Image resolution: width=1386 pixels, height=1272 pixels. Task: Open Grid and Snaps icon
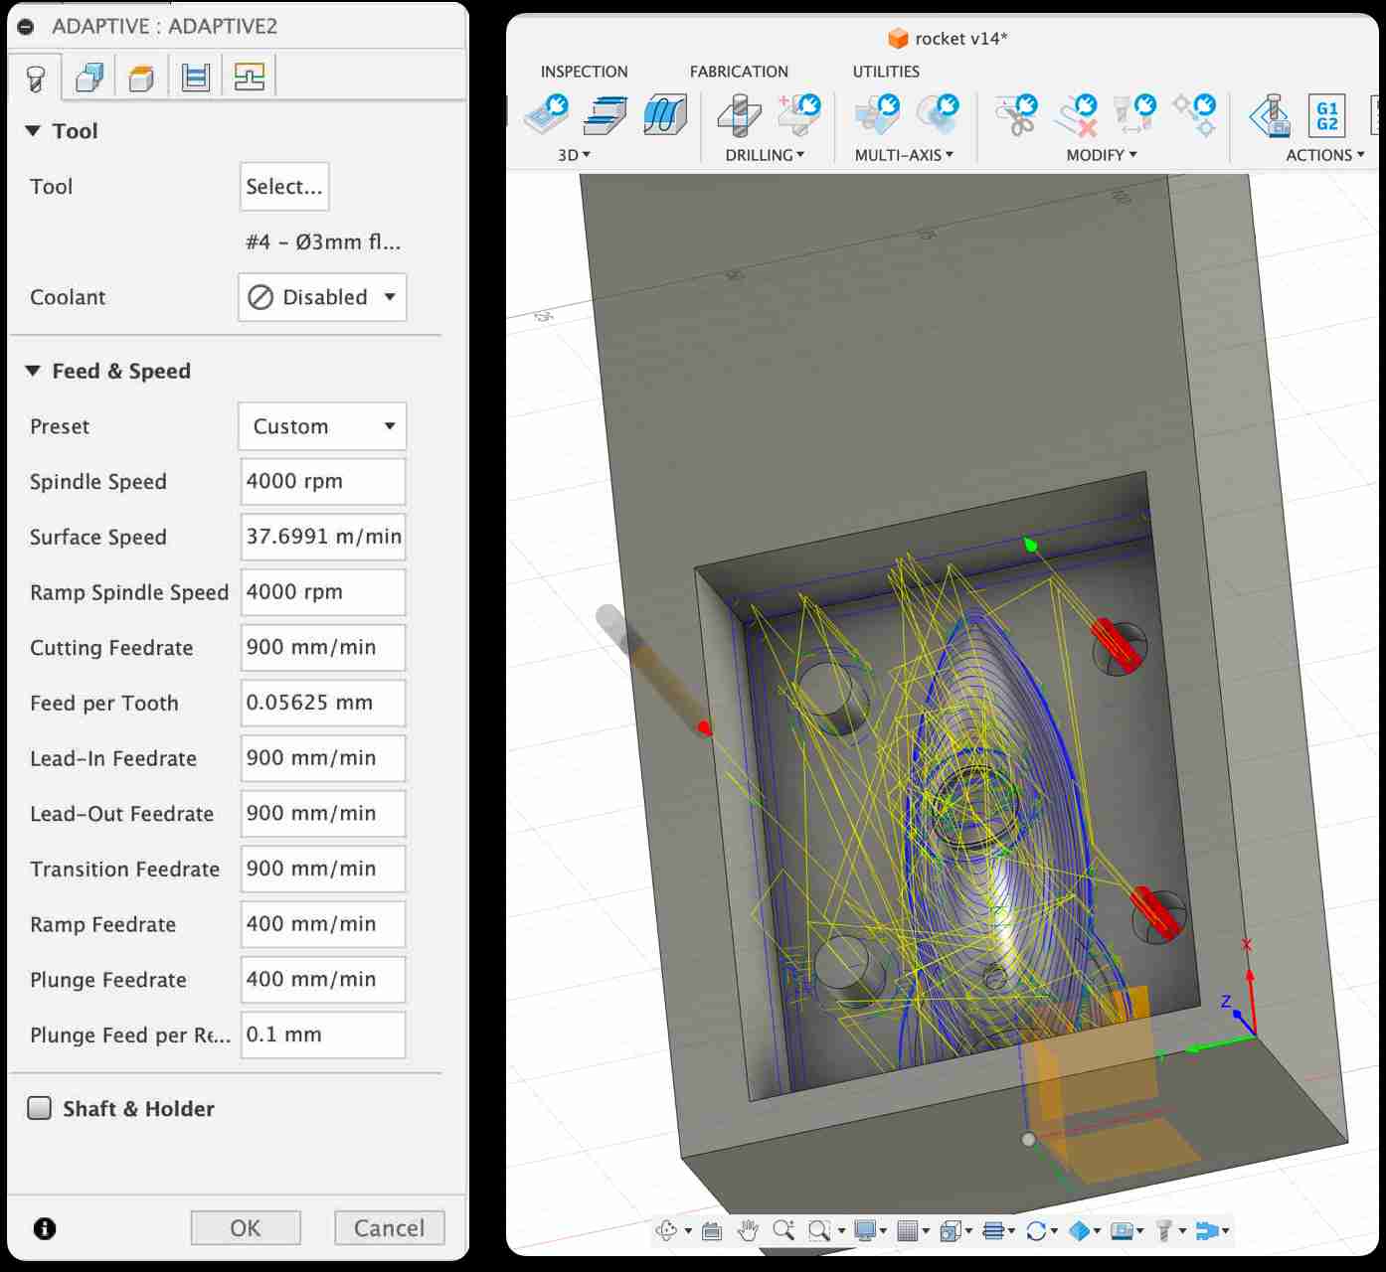[907, 1230]
